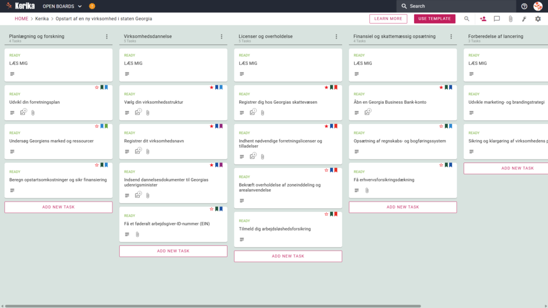Screen dimensions: 548x308
Task: Open Licenser og overholdelse column menu
Action: 337,36
